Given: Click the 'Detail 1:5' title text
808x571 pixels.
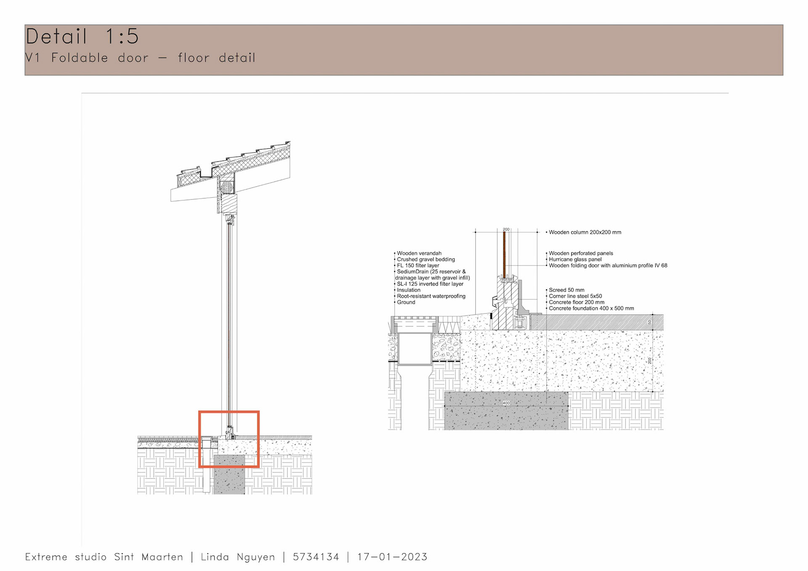Looking at the screenshot, I should 82,36.
